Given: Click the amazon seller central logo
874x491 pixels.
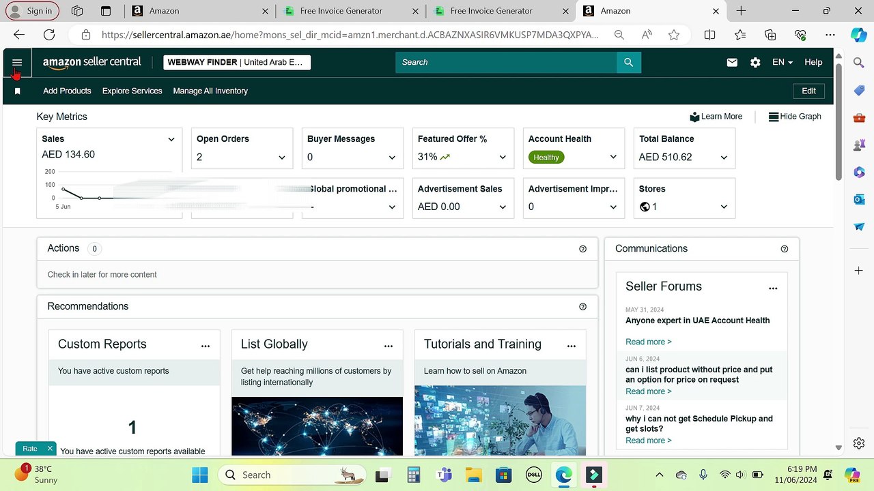Looking at the screenshot, I should click(91, 62).
